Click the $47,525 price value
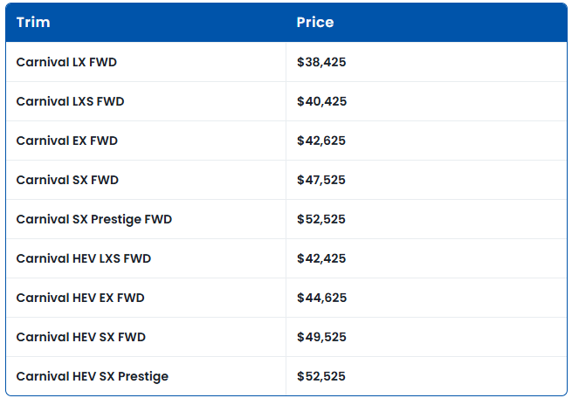 [x=321, y=181]
